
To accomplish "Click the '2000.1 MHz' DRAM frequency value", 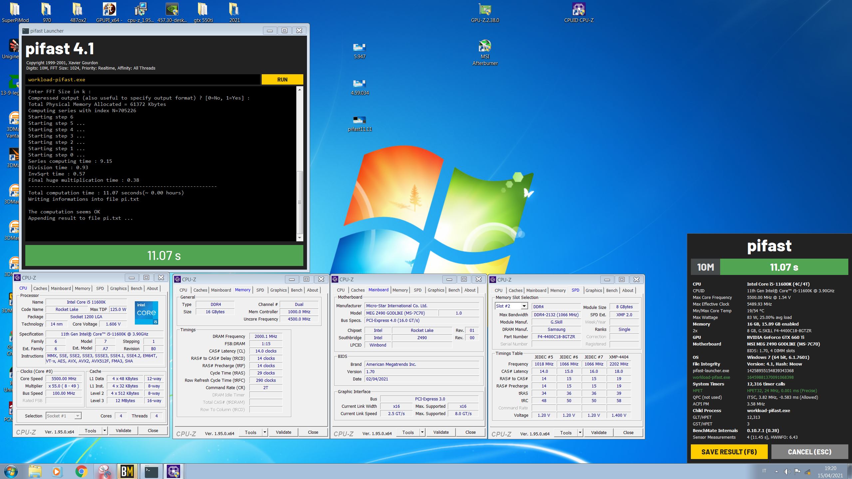I will pyautogui.click(x=266, y=336).
